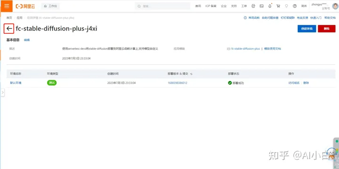Click 访问域名 in the 默认环境 row
339x169 pixels.
coord(294,83)
